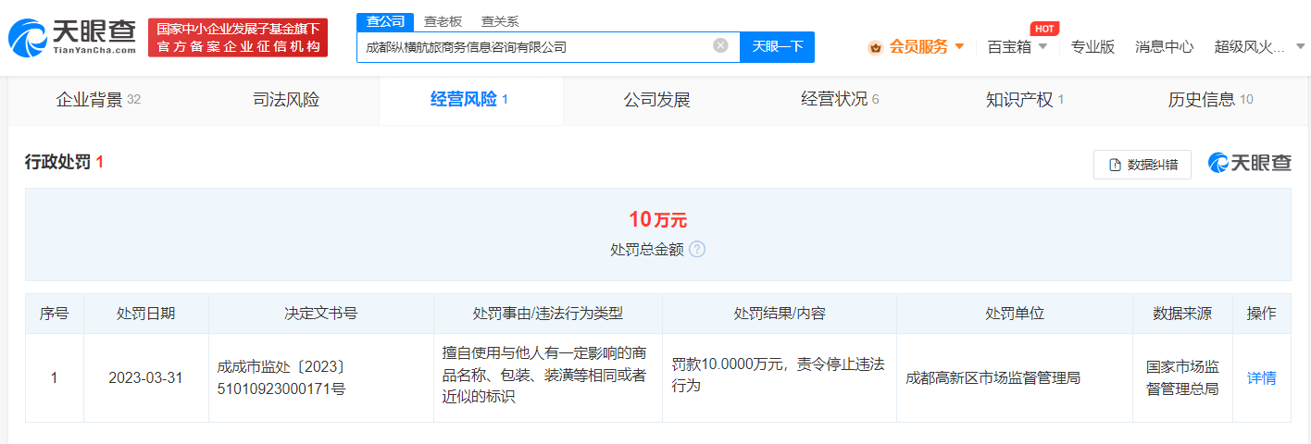Click the 处罚事由/违法行为类型 column header
The image size is (1311, 444).
pyautogui.click(x=548, y=314)
